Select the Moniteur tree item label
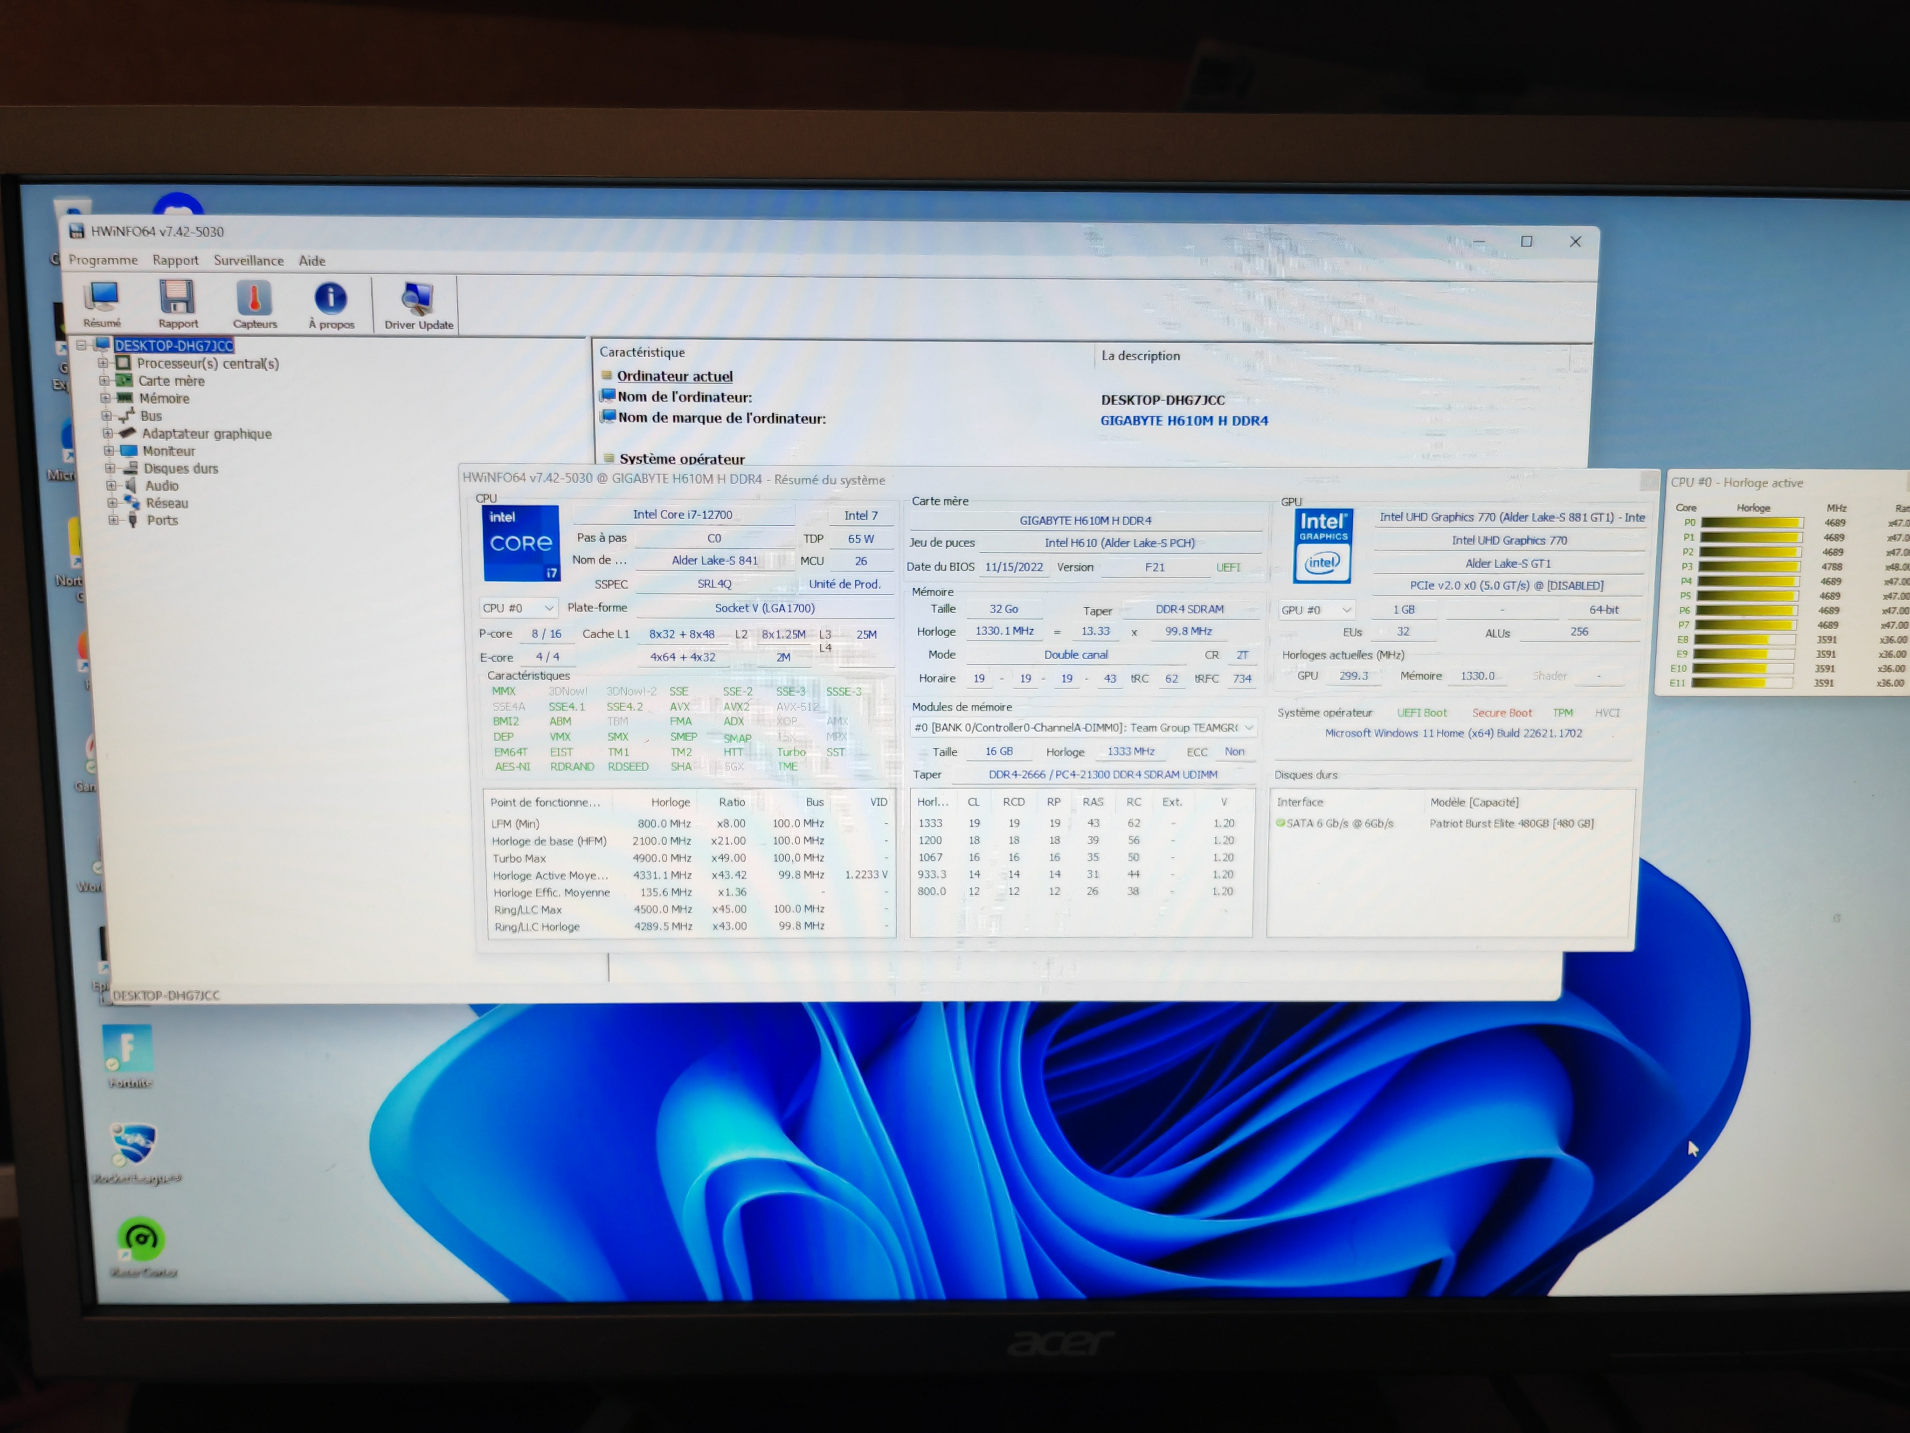Viewport: 1910px width, 1433px height. click(x=169, y=451)
